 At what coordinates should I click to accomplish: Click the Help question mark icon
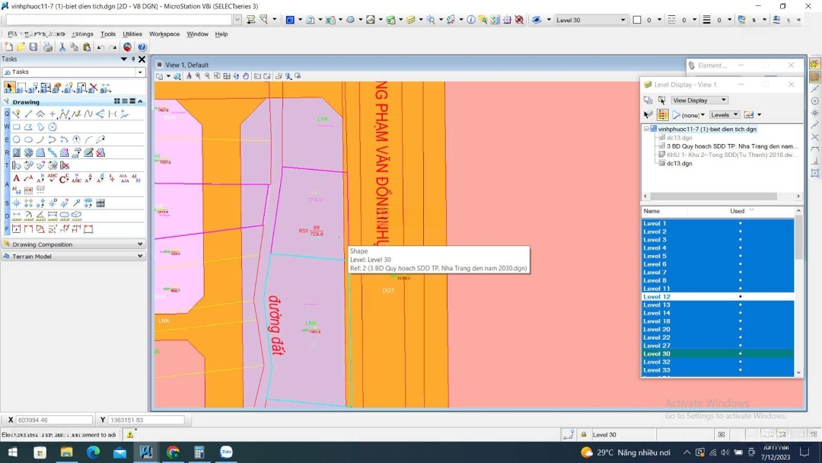142,47
